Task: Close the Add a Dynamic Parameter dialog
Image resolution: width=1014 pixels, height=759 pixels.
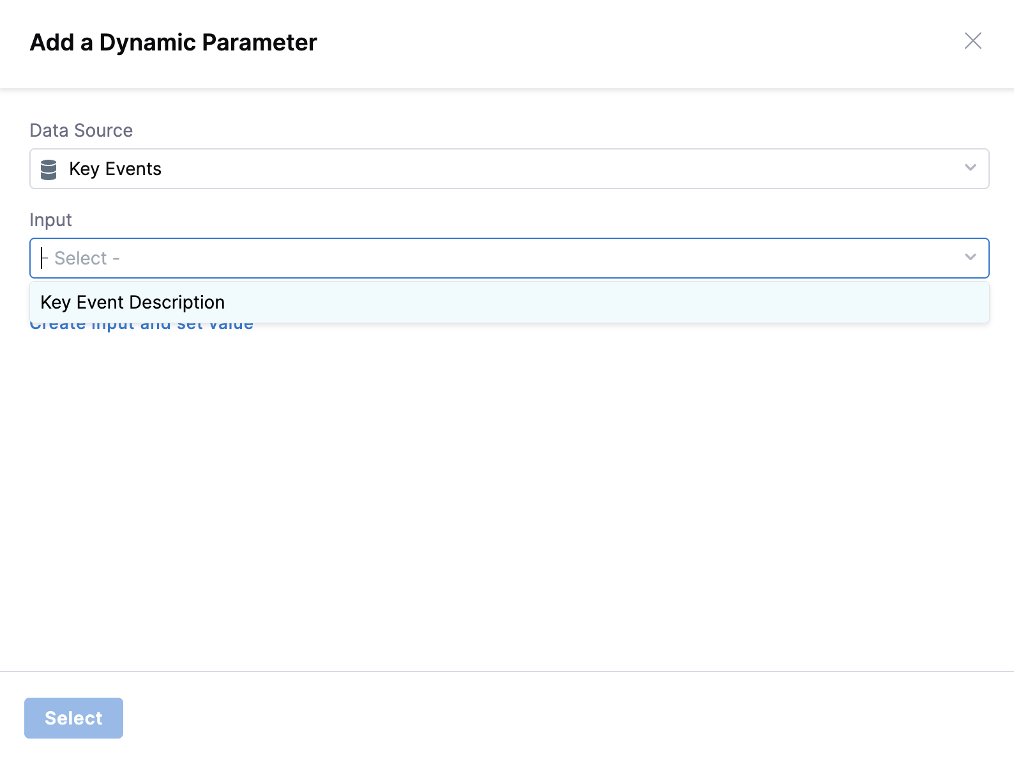Action: 972,41
